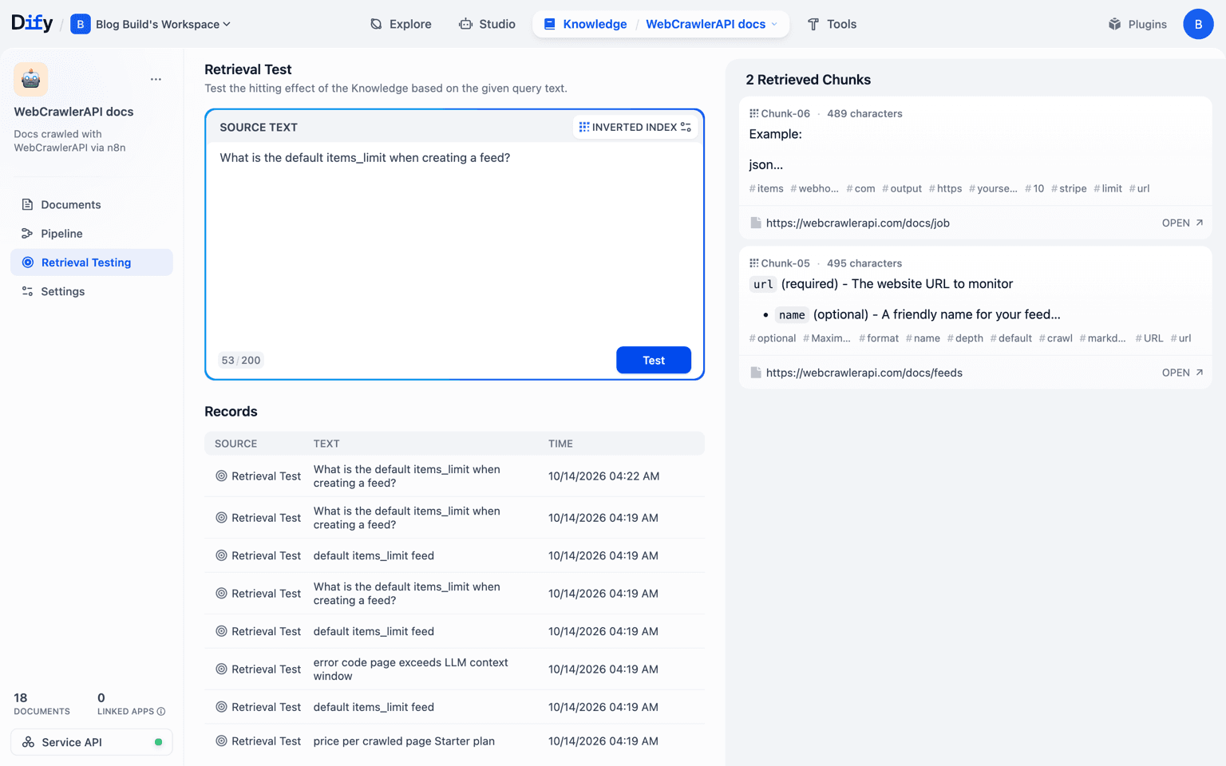The width and height of the screenshot is (1226, 766).
Task: Switch to the Knowledge tab
Action: click(585, 24)
